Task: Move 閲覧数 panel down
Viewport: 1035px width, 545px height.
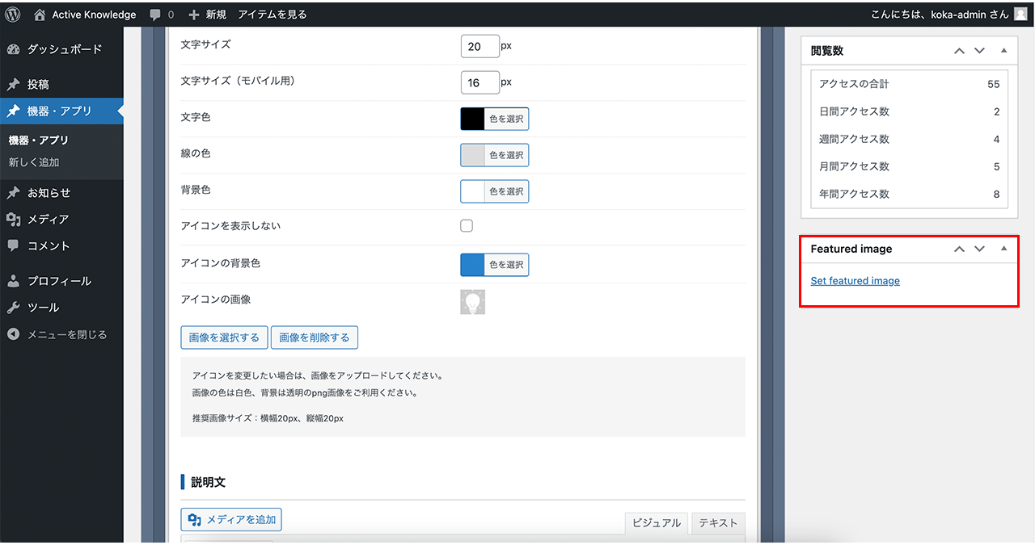Action: pos(979,50)
